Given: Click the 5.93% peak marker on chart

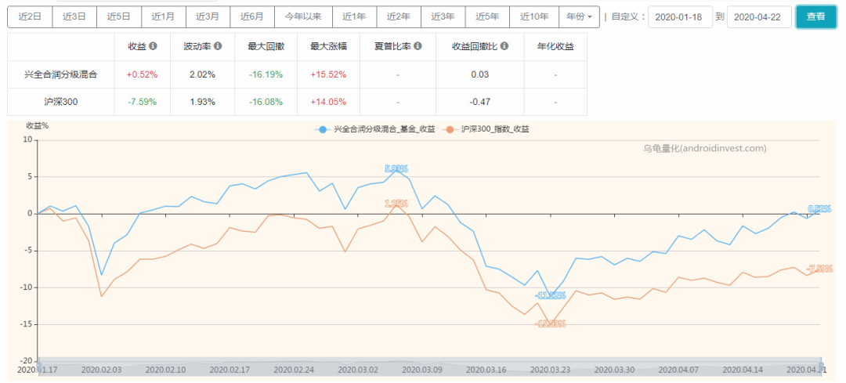Looking at the screenshot, I should [396, 169].
